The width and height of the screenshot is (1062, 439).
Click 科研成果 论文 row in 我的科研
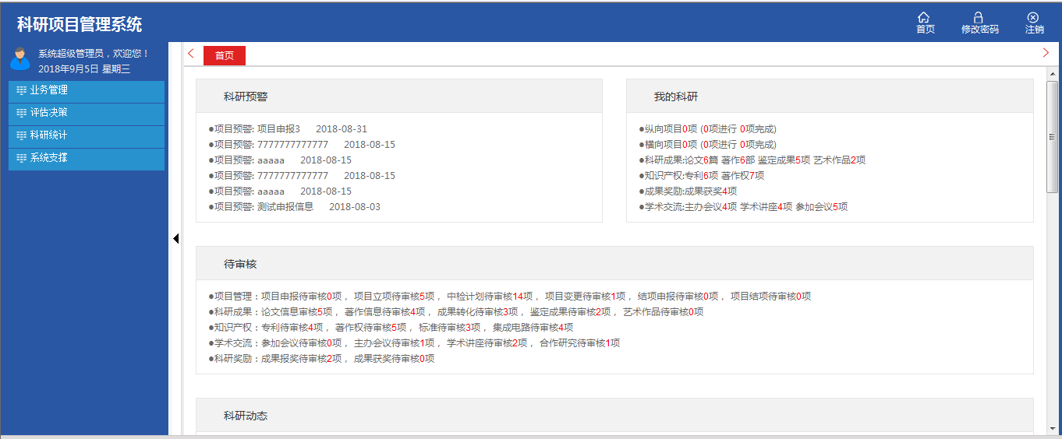752,160
